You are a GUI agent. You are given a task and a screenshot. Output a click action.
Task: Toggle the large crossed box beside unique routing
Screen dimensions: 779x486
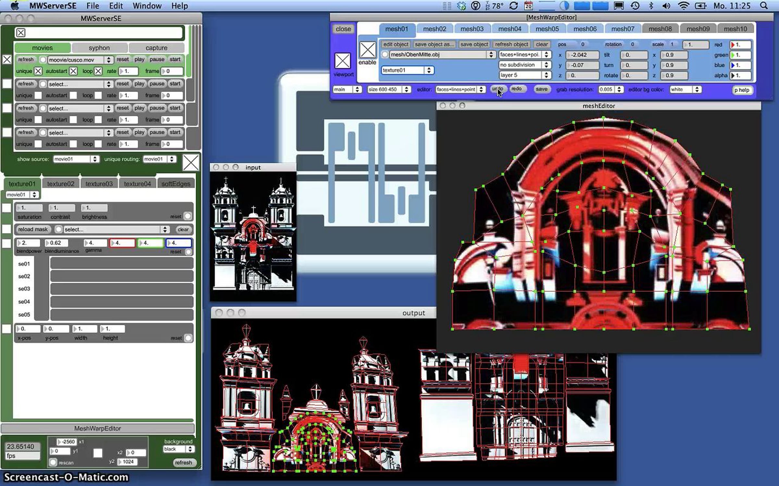pos(191,163)
